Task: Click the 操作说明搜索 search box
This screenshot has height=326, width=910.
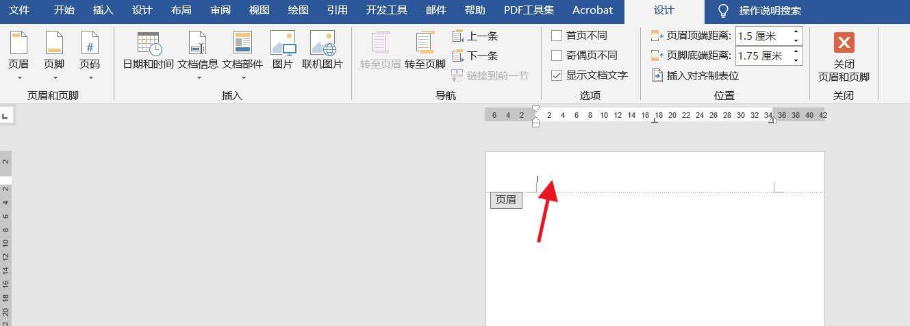Action: click(x=770, y=11)
